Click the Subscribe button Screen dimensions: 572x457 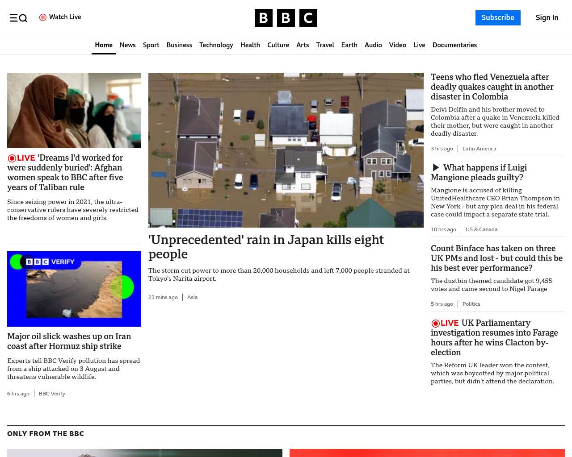tap(498, 18)
